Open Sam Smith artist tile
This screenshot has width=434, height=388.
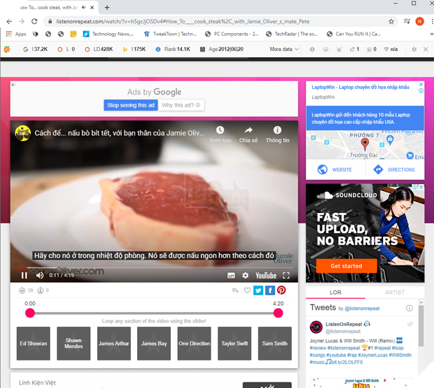click(x=275, y=343)
